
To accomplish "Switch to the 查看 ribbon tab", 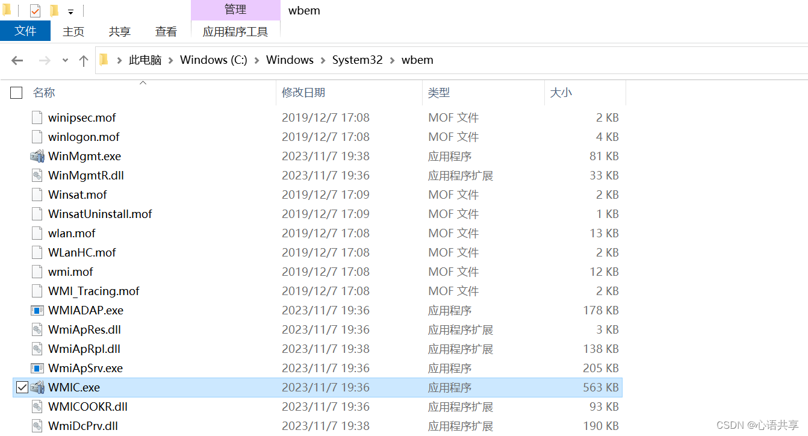I will coord(166,31).
